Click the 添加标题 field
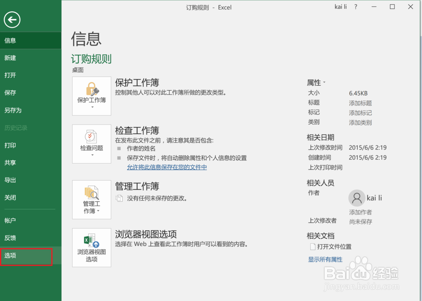Image resolution: width=422 pixels, height=301 pixels. [360, 103]
